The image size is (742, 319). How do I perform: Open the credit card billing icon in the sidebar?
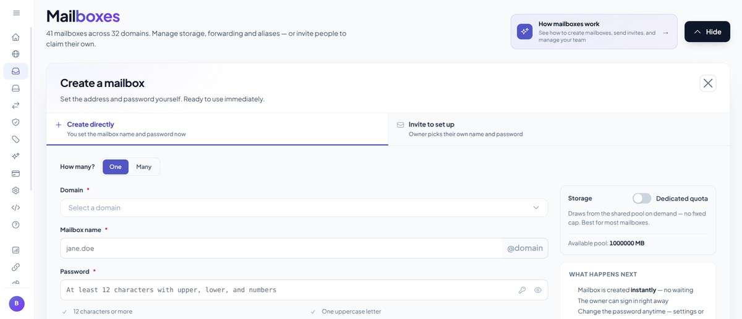click(x=16, y=173)
